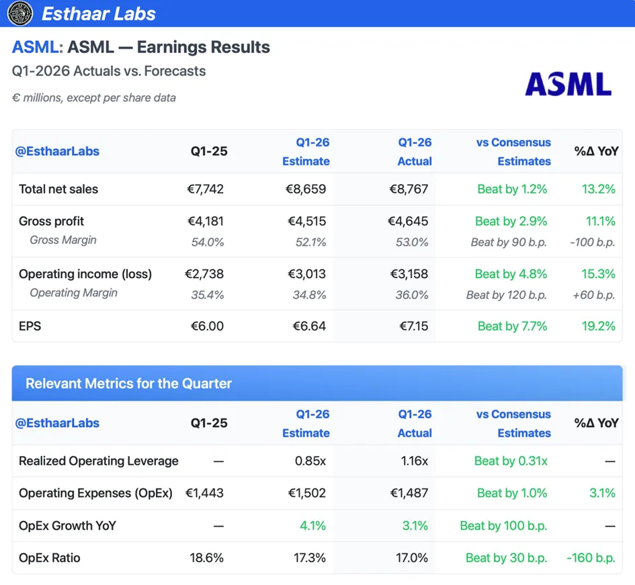Select the Q1-25 operating income value €2,738

tap(204, 274)
